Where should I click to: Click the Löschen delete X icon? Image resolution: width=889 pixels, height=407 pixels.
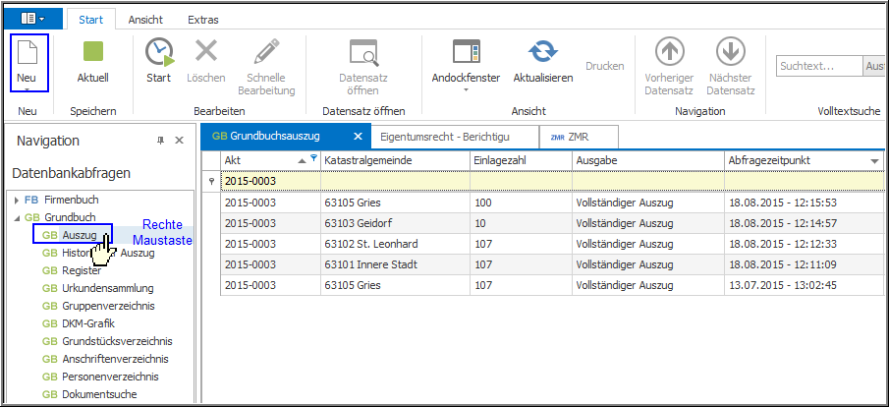pyautogui.click(x=206, y=52)
